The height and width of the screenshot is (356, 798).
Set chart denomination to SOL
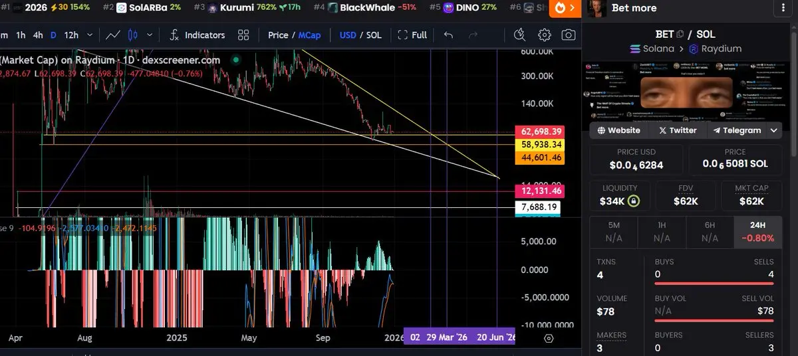pos(374,35)
